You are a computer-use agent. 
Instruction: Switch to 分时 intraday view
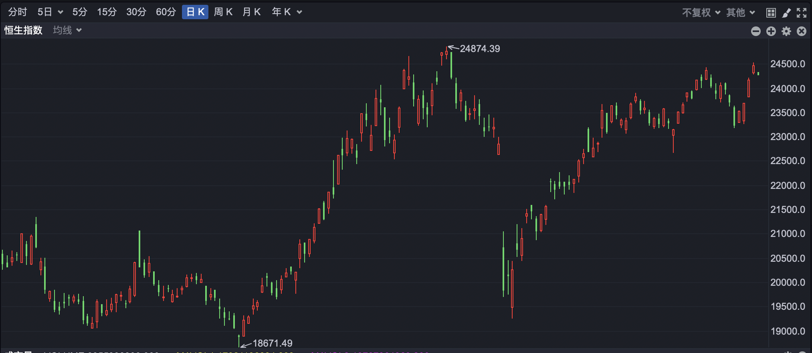coord(18,12)
